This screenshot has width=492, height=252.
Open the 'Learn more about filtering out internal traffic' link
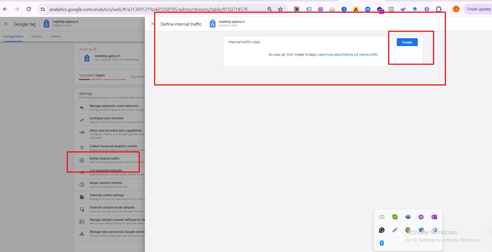point(348,55)
